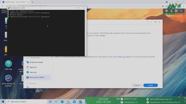Open the DSM user options icon
This screenshot has width=186, height=104.
(171, 11)
